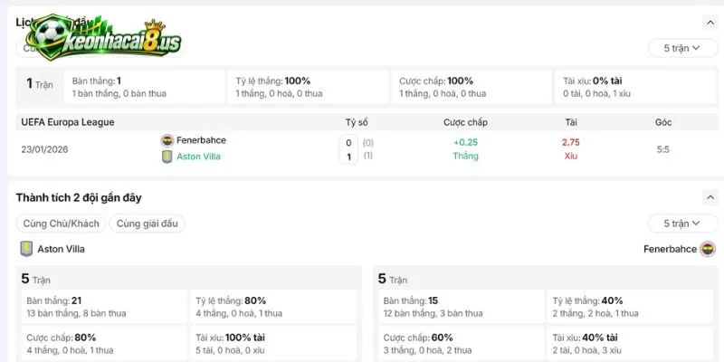Screen dimensions: 724x362
Task: Click the 5:5 corner result
Action: coord(663,149)
